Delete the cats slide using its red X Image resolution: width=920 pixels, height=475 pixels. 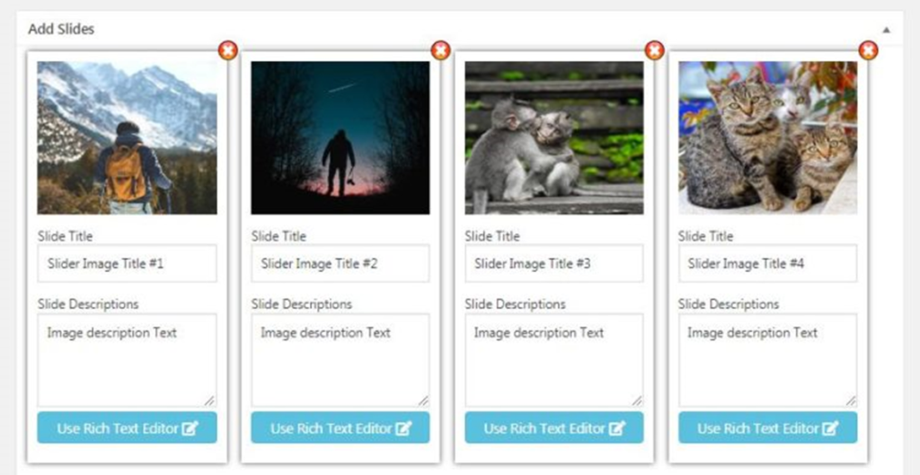pos(867,50)
